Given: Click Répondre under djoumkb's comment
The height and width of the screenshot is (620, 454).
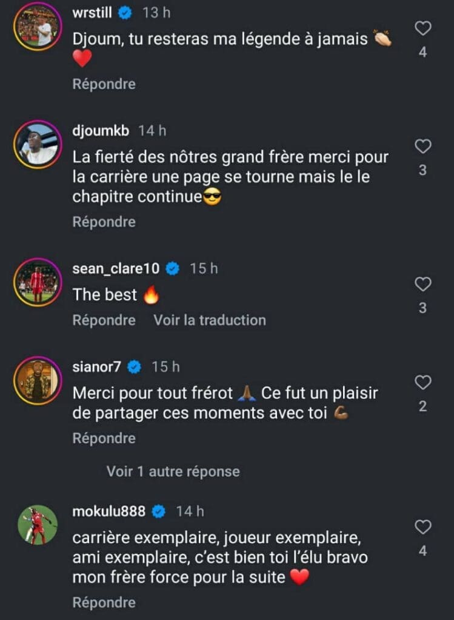Looking at the screenshot, I should pos(104,222).
